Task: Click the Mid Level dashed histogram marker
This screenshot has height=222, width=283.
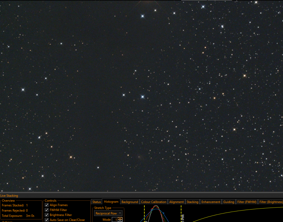Action: click(181, 214)
